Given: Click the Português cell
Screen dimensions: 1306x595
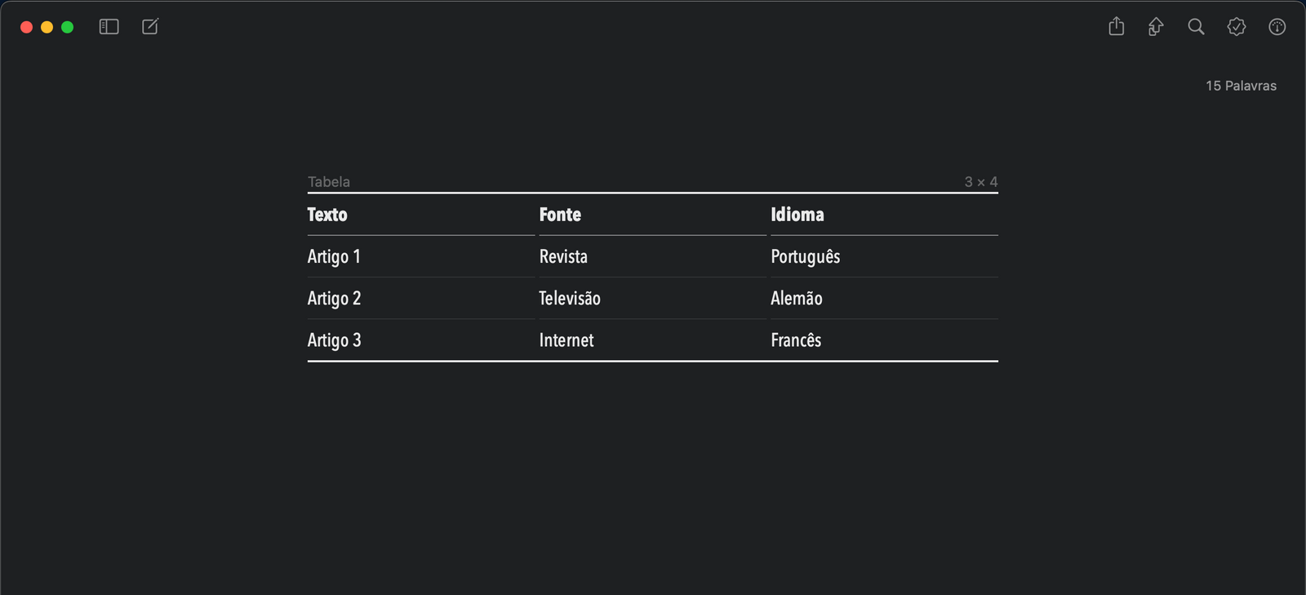Looking at the screenshot, I should [x=806, y=257].
